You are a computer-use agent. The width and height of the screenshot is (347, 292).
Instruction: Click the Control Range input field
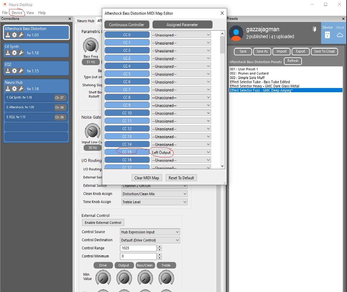[138, 248]
